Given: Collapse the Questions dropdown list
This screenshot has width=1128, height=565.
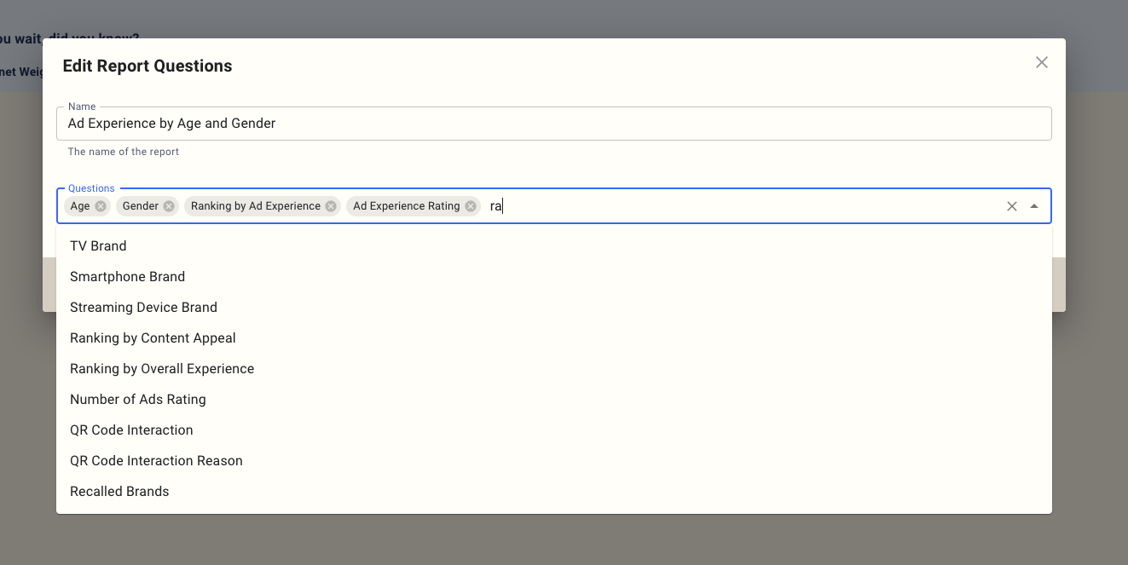Looking at the screenshot, I should click(x=1034, y=206).
